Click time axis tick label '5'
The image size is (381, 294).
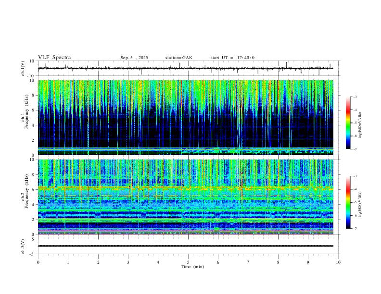point(188,262)
